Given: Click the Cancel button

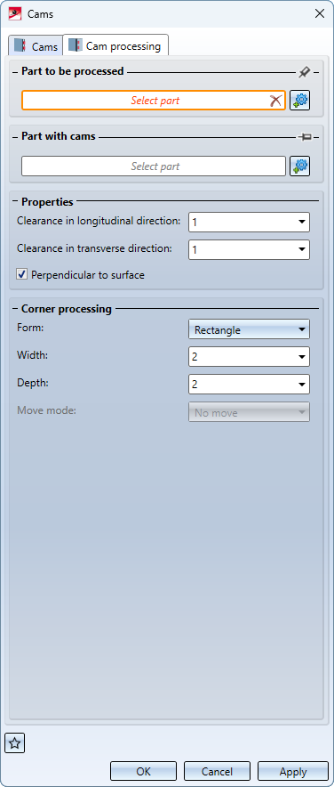Looking at the screenshot, I should pyautogui.click(x=217, y=772).
